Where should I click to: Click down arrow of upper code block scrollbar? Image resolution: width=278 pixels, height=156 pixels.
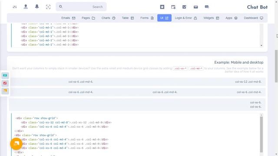click(261, 45)
